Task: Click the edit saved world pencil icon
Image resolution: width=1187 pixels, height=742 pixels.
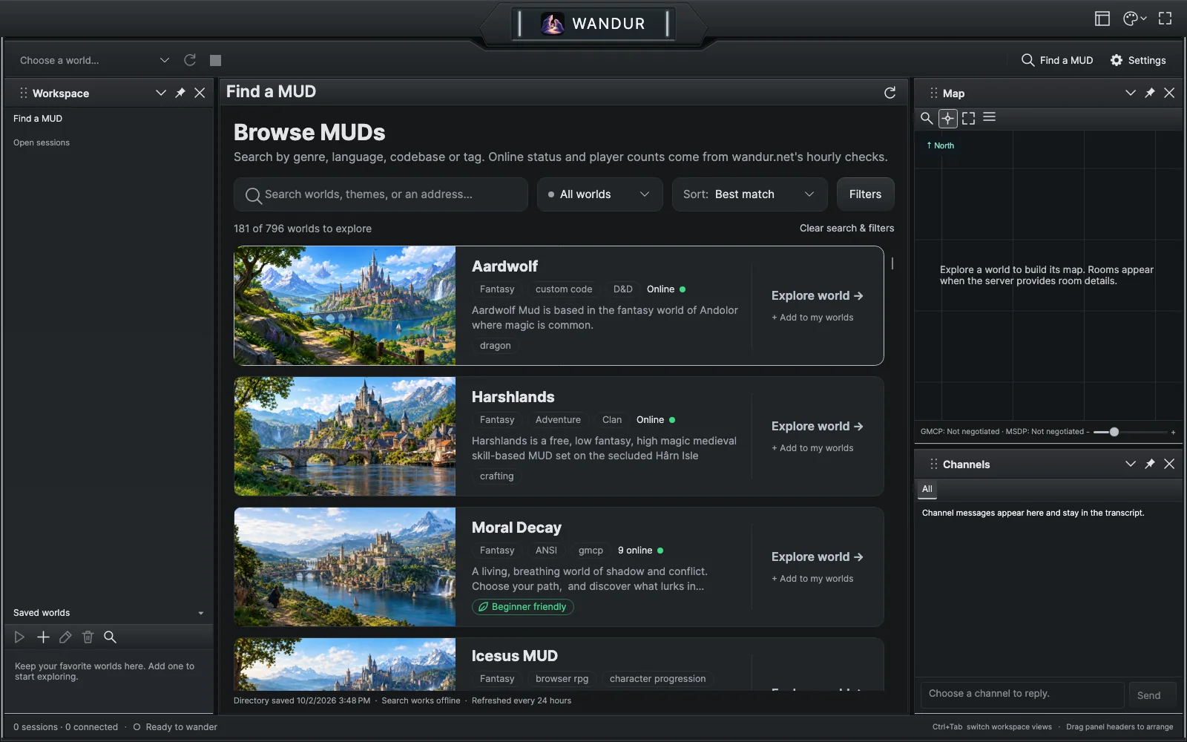Action: pyautogui.click(x=65, y=637)
